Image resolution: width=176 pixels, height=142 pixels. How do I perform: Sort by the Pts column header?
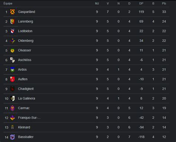[164, 3]
